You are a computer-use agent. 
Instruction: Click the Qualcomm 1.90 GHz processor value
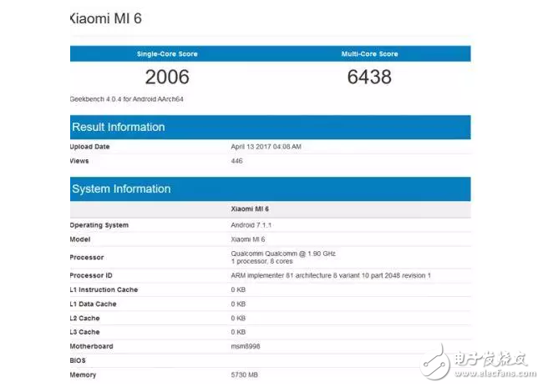click(x=283, y=253)
